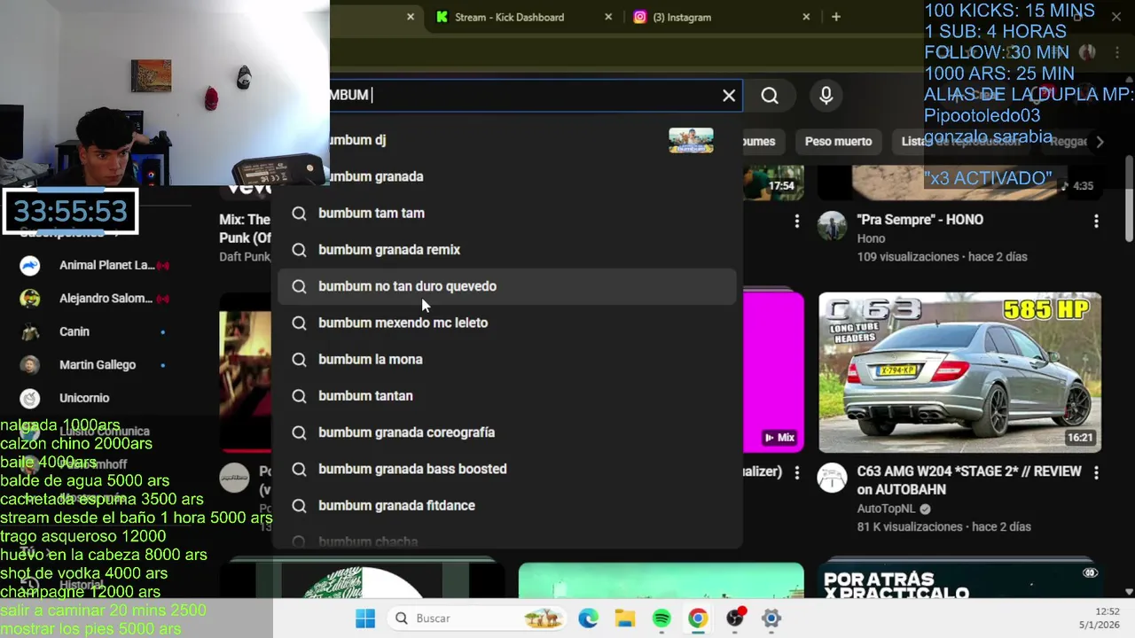Choose the "bumbum tantan" suggestion
The height and width of the screenshot is (638, 1135).
click(x=507, y=396)
